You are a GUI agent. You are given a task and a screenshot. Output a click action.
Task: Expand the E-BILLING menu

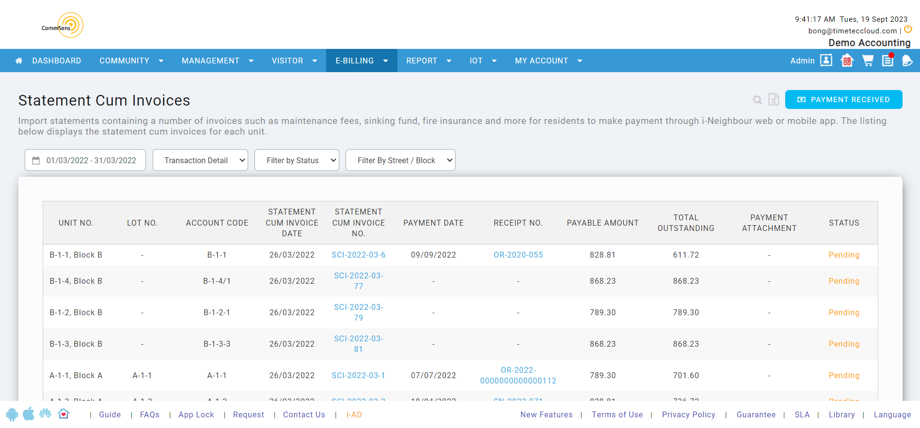click(362, 61)
